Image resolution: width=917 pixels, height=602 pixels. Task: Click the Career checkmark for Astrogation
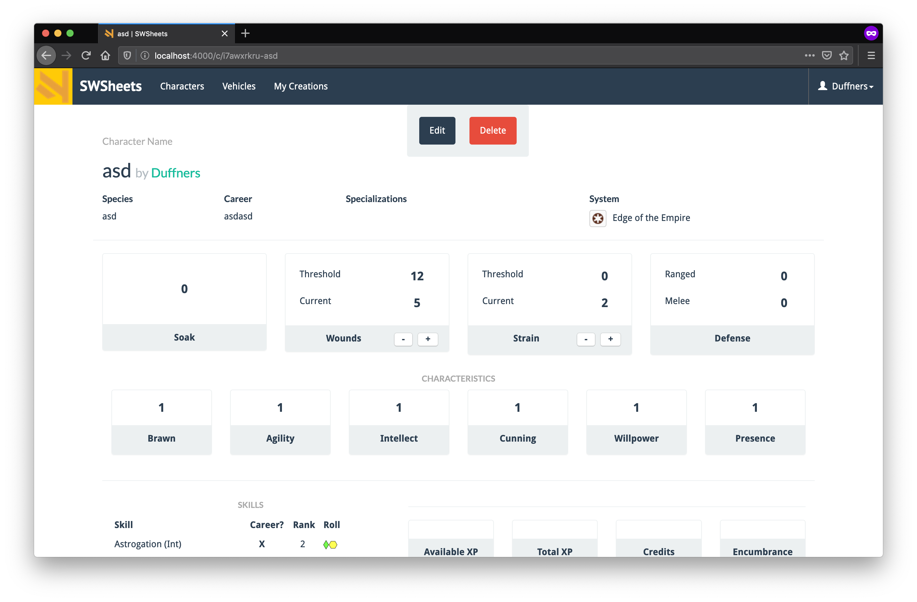(x=262, y=544)
